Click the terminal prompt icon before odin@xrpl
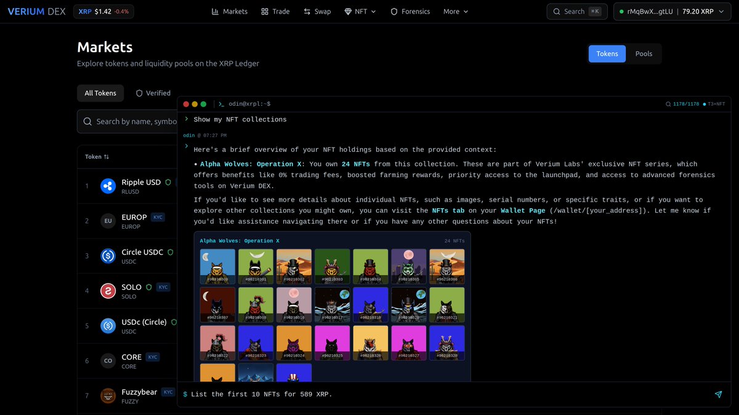 (221, 104)
